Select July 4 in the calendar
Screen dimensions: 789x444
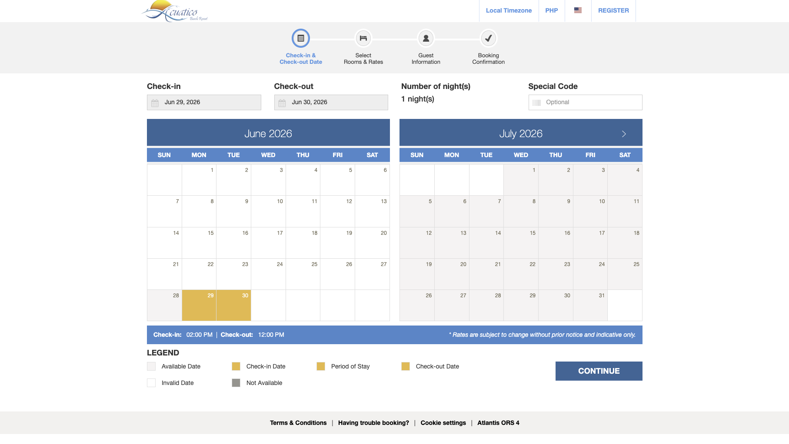click(625, 180)
